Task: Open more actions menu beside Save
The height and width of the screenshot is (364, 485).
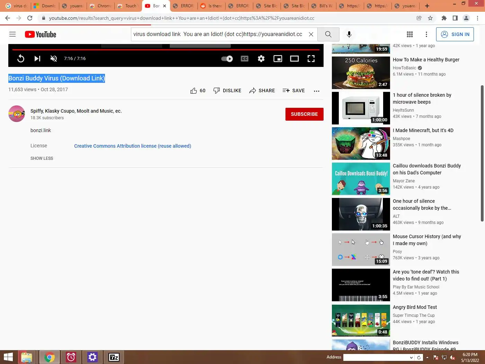Action: (x=317, y=91)
